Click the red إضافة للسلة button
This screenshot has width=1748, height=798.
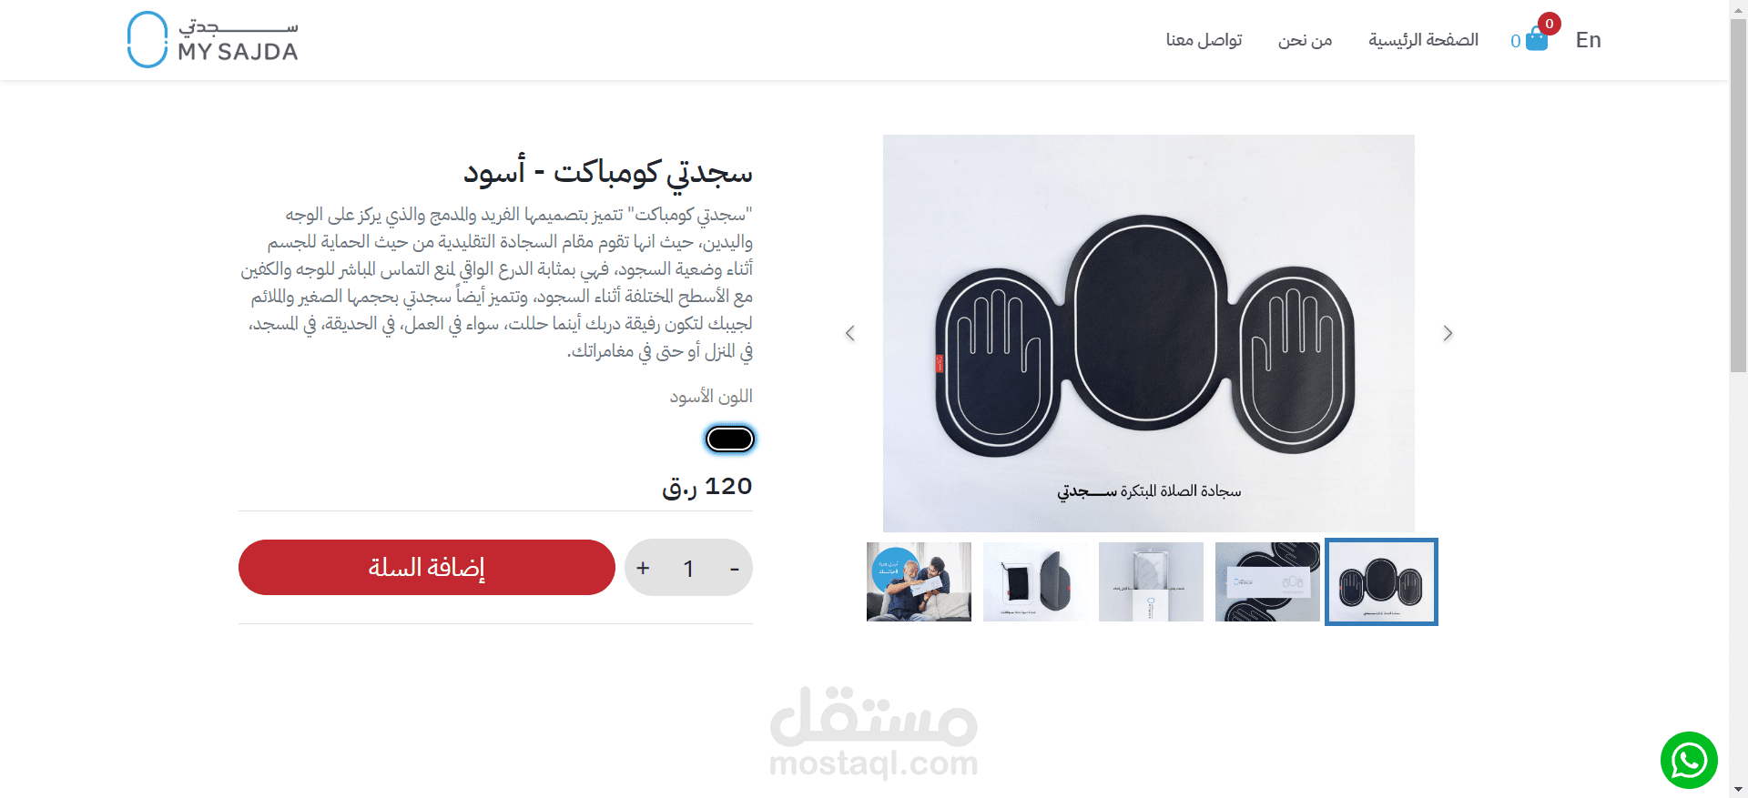(x=427, y=568)
